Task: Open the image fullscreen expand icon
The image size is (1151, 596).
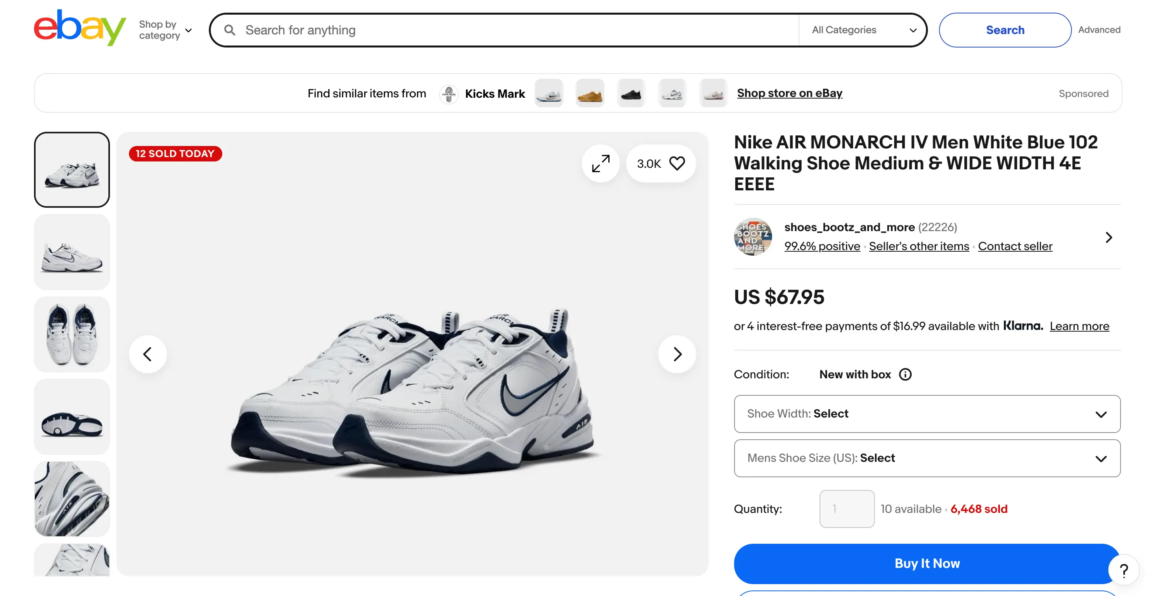Action: [x=600, y=163]
